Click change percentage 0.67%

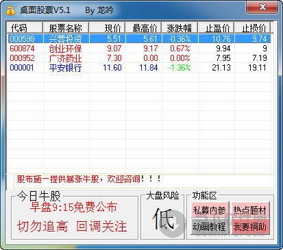coord(180,49)
